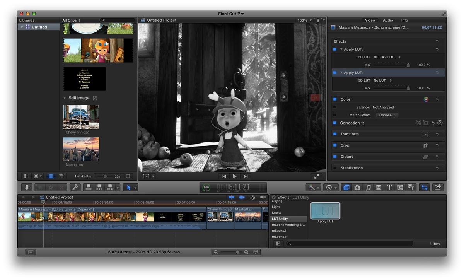Open timeline Clip Appearance options

[255, 252]
